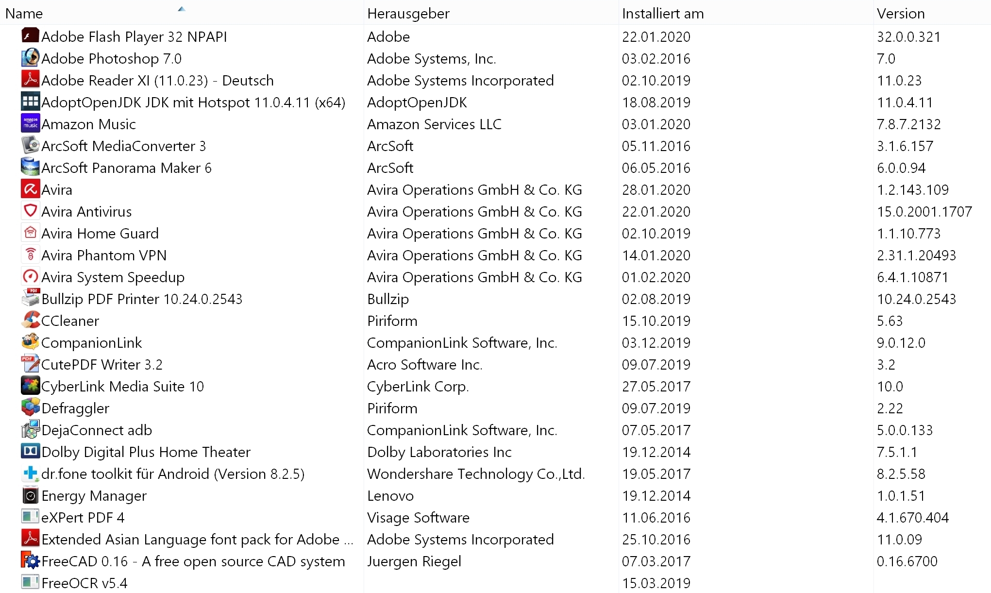Image resolution: width=991 pixels, height=593 pixels.
Task: Select the Adobe Photoshop 7.0 icon
Action: pos(30,58)
